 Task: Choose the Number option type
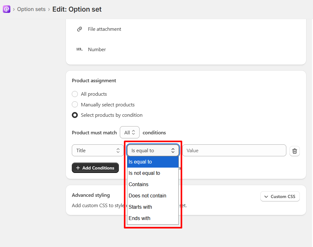(x=97, y=50)
